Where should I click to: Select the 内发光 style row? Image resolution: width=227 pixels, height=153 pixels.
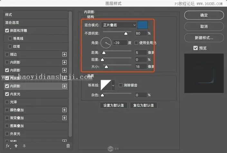36,94
